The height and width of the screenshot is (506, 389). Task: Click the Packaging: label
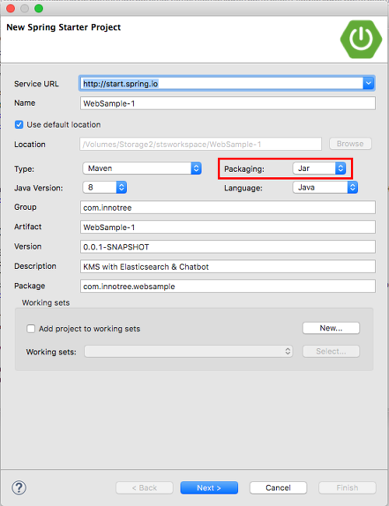click(244, 169)
